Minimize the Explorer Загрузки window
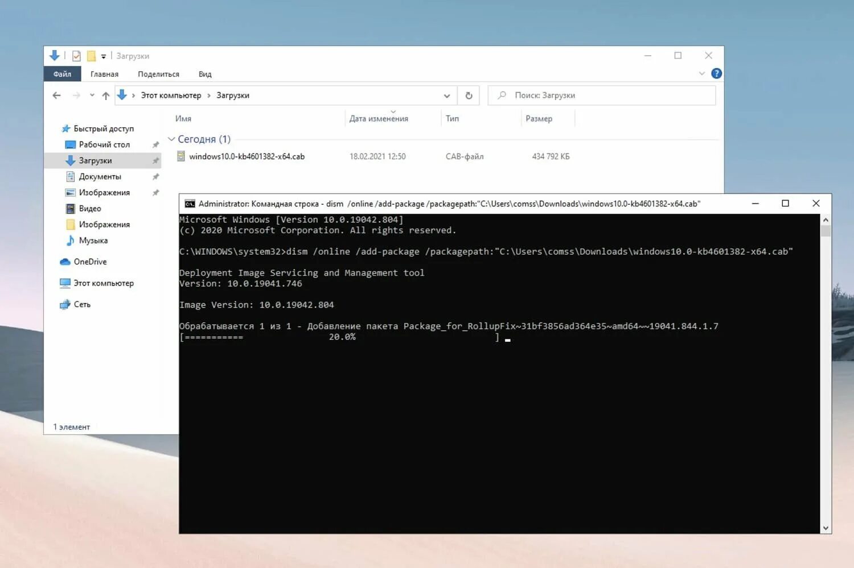The width and height of the screenshot is (854, 568). (647, 55)
